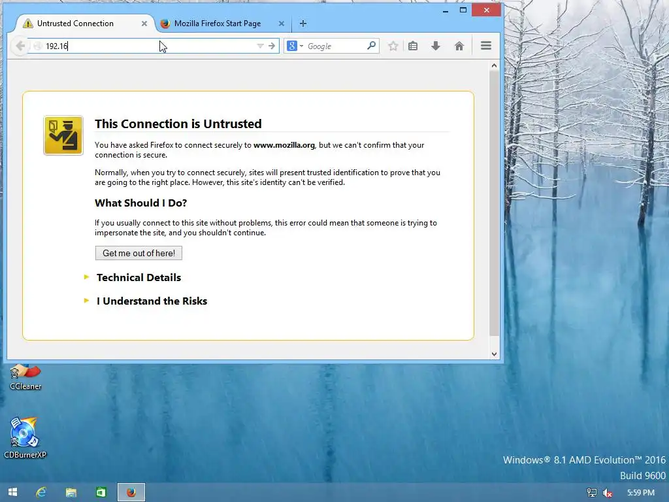Image resolution: width=669 pixels, height=502 pixels.
Task: Click the Get me out of here! button
Action: pyautogui.click(x=139, y=253)
